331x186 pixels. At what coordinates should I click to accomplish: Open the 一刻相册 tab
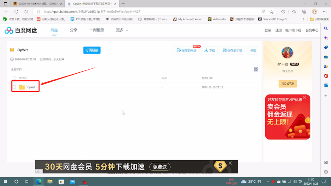click(x=96, y=30)
